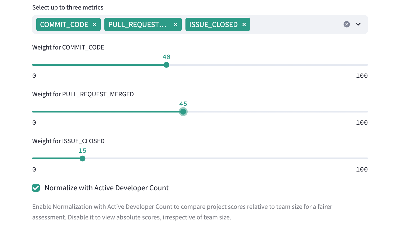Clear all selected metrics

point(347,24)
